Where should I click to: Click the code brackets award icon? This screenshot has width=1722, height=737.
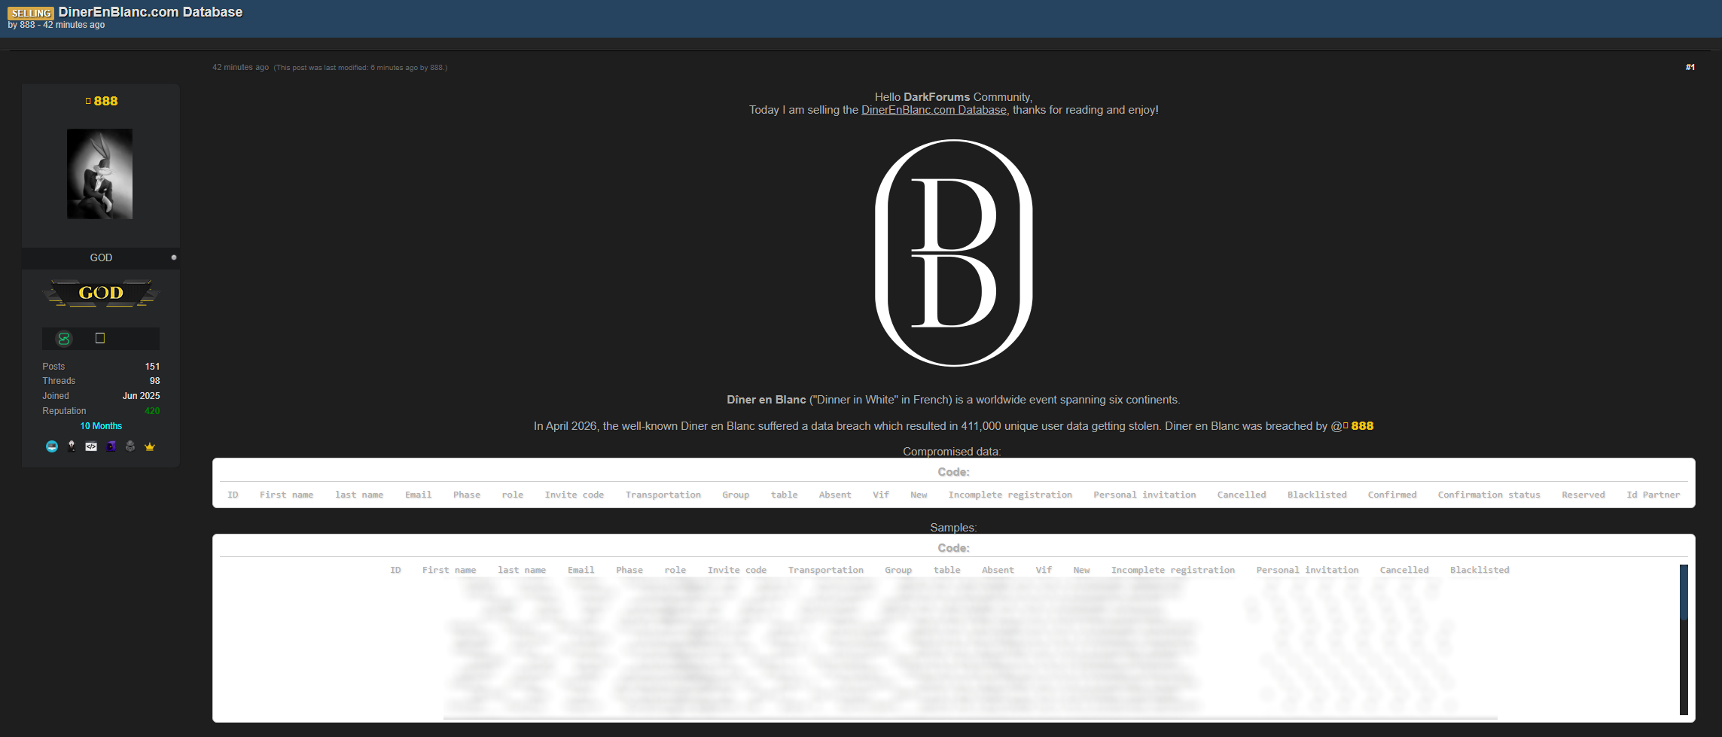[91, 446]
